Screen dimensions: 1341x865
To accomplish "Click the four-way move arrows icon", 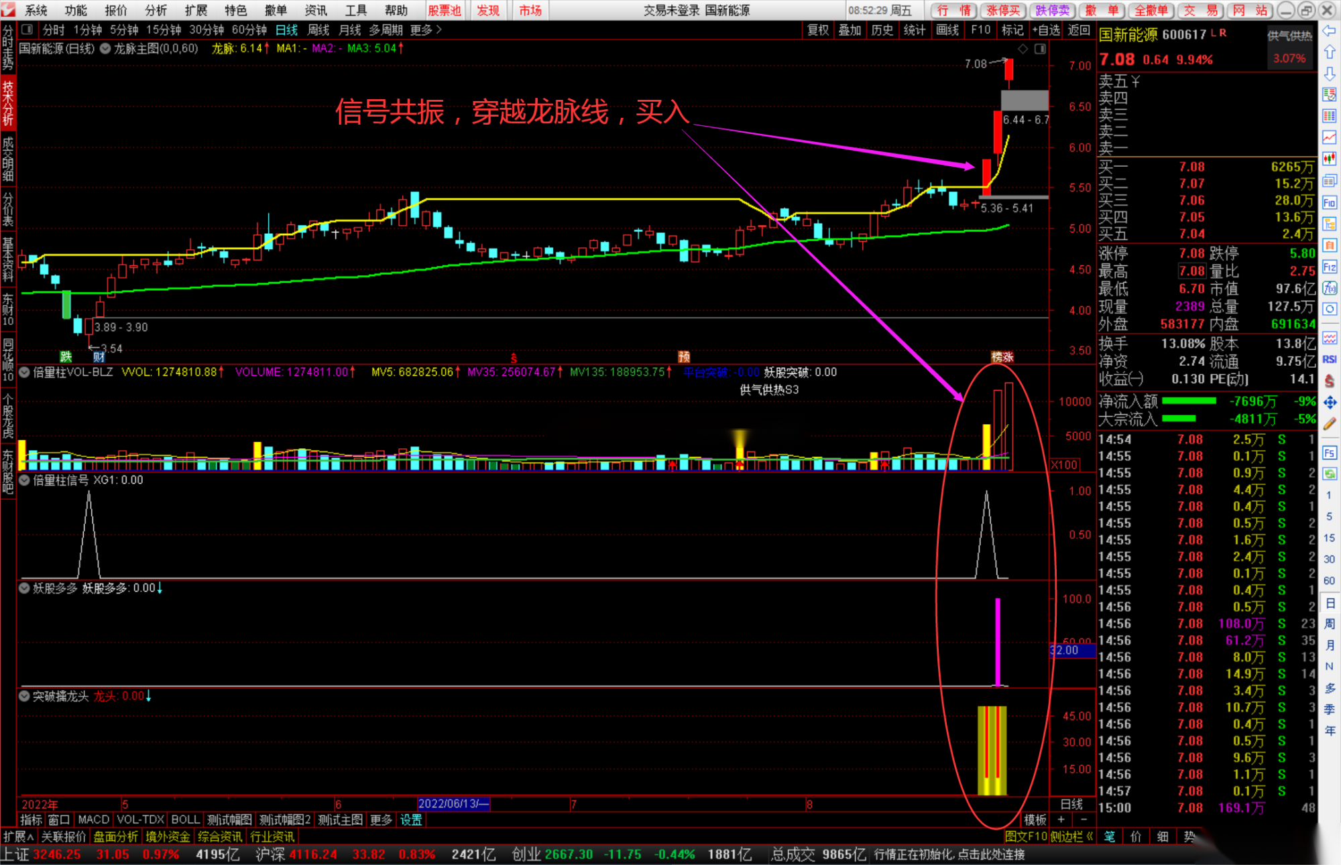I will point(1330,402).
